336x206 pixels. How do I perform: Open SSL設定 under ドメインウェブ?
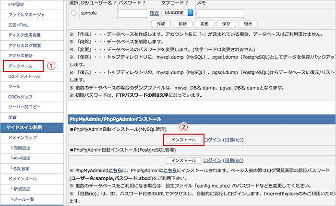coord(23,169)
